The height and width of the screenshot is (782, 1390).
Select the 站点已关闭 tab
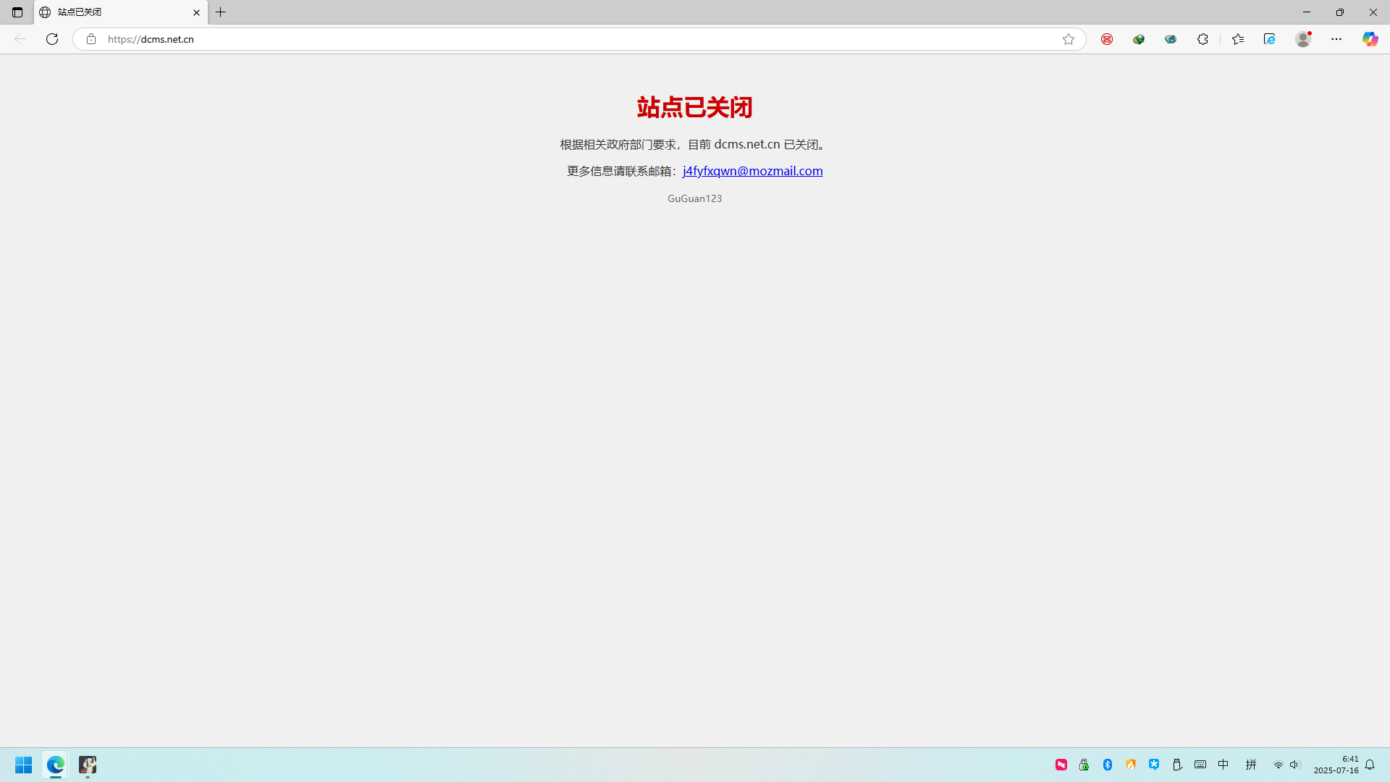116,12
